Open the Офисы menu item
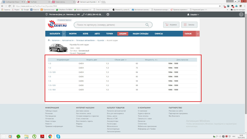Viewport: 247px width, 139px height. (x=159, y=34)
